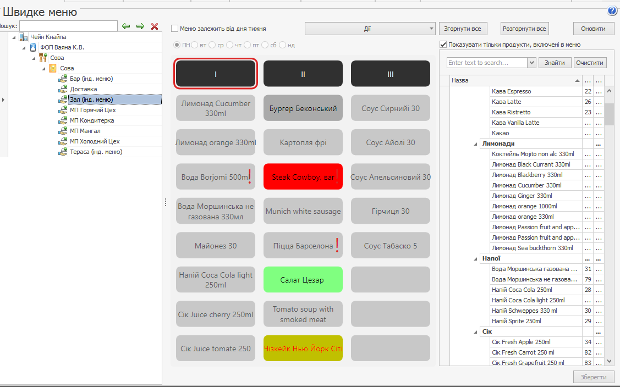Screen dimensions: 620x387
Task: Click the red Steak Cowboy tile
Action: coord(303,177)
